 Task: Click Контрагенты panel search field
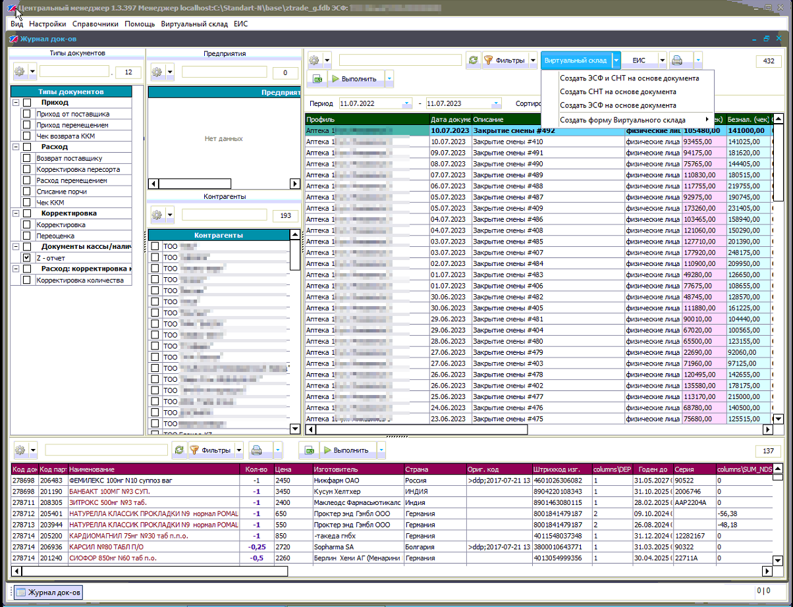225,215
